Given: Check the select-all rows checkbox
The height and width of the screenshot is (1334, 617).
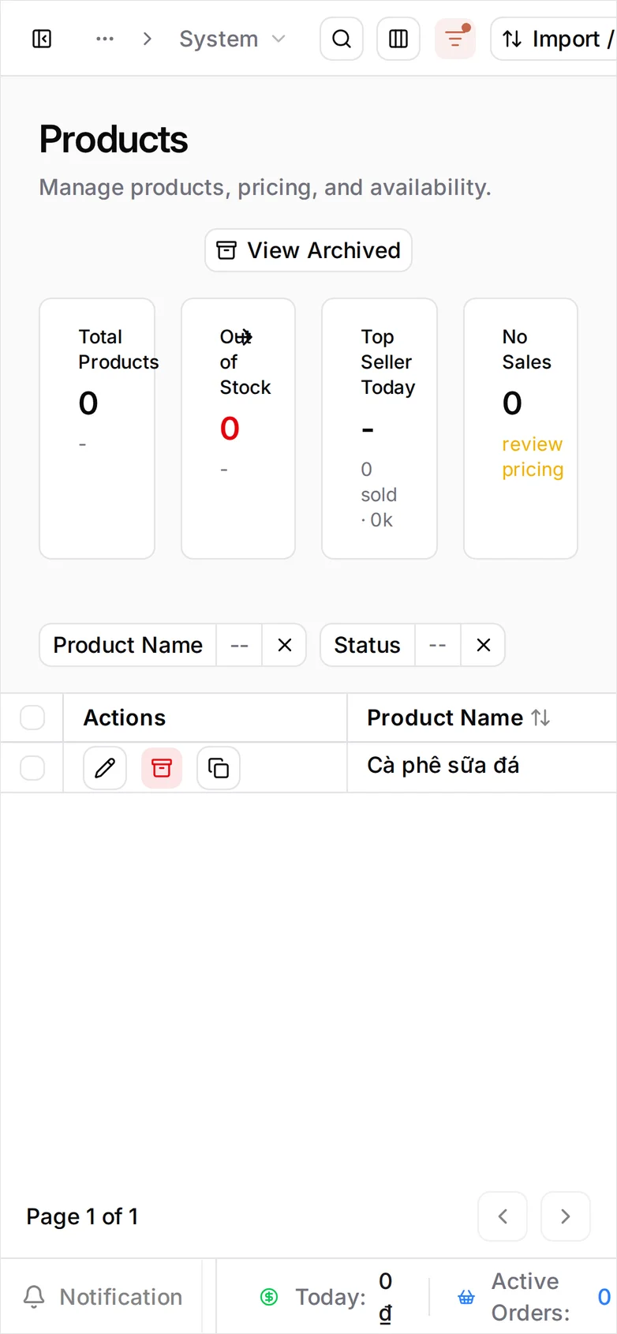Looking at the screenshot, I should 32,718.
